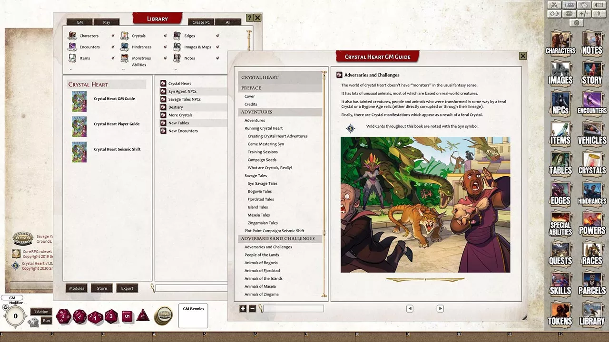Toggle the Encounters checkmark in Library
Viewport: 609px width, 342px height.
tap(113, 47)
